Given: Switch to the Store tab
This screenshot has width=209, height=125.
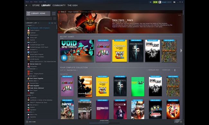Looking at the screenshot, I should (36, 5).
